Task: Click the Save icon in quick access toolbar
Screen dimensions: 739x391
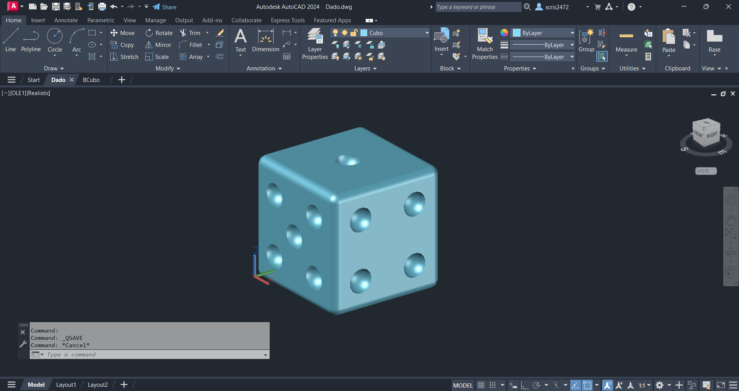Action: pos(56,7)
